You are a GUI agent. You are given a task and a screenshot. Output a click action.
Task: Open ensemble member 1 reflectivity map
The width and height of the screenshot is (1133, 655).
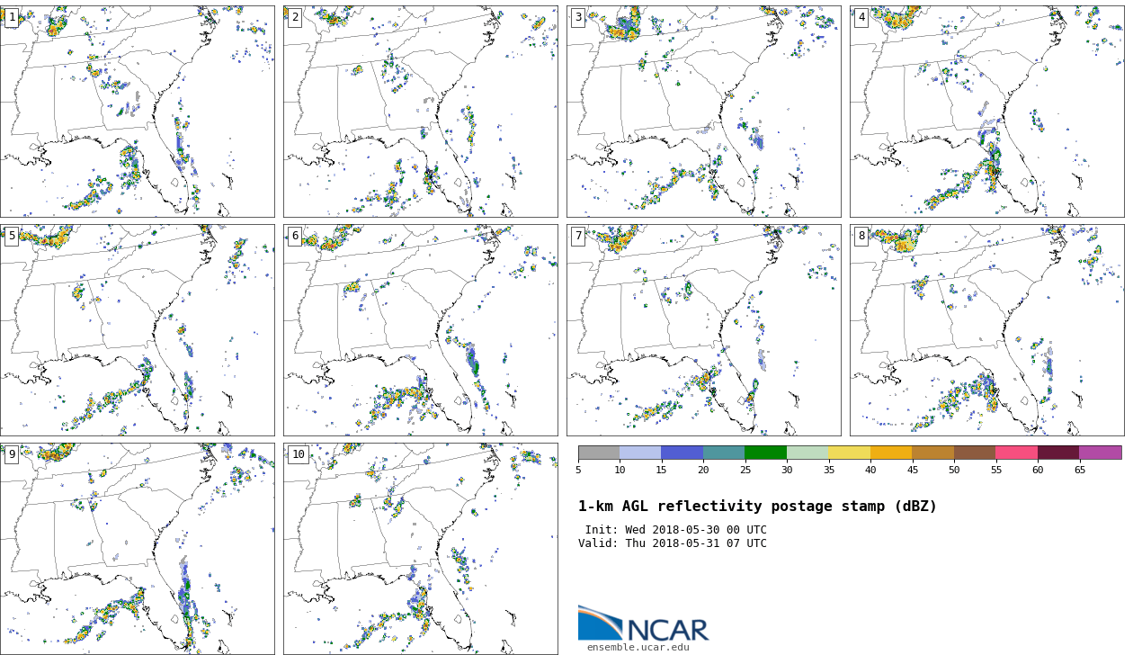pos(137,112)
